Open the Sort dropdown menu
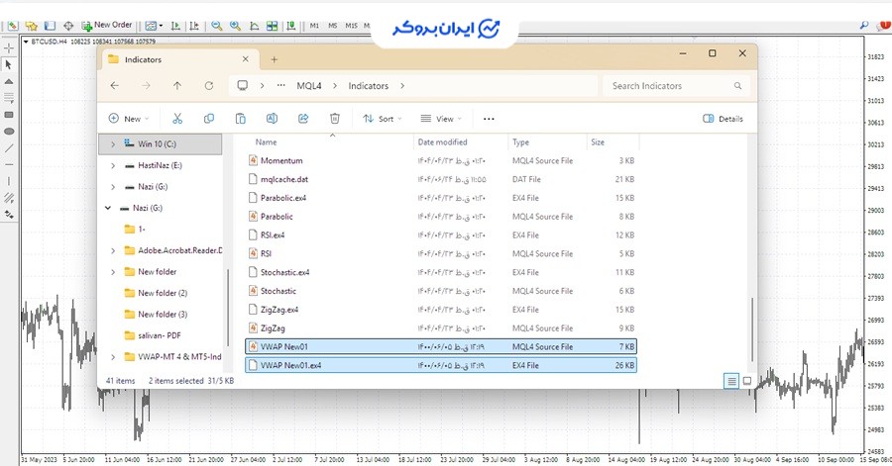Image resolution: width=892 pixels, height=466 pixels. click(x=379, y=119)
